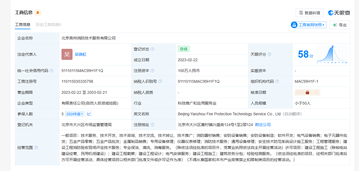Switch to the 历史工商信息 tab

click(x=49, y=25)
